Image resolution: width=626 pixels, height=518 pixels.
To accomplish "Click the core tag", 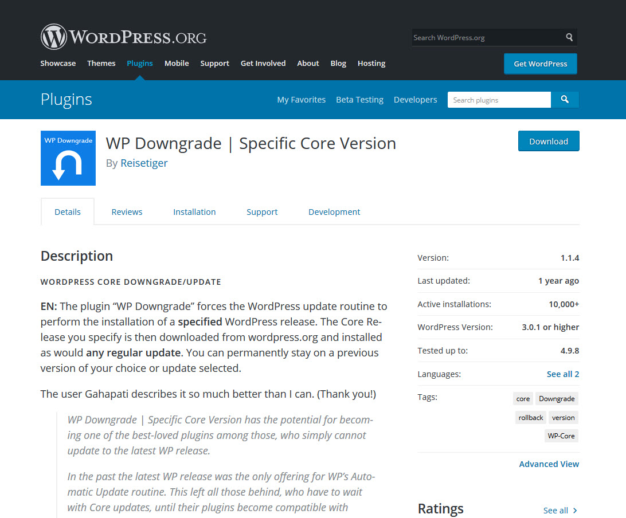I will coord(523,399).
